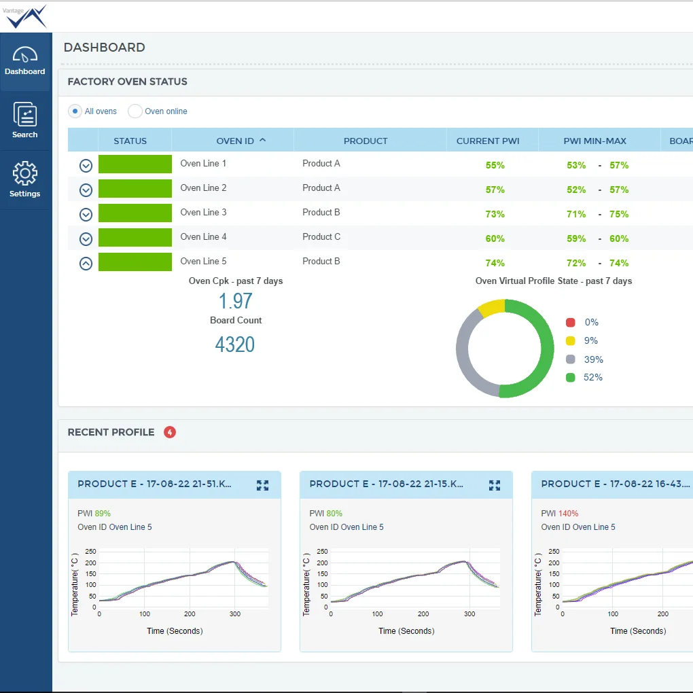Click the yellow legend swatch for 9%

(571, 341)
